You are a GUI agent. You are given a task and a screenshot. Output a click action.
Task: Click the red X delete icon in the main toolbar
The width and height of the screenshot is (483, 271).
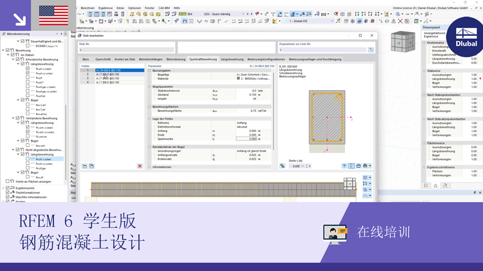pyautogui.click(x=400, y=21)
